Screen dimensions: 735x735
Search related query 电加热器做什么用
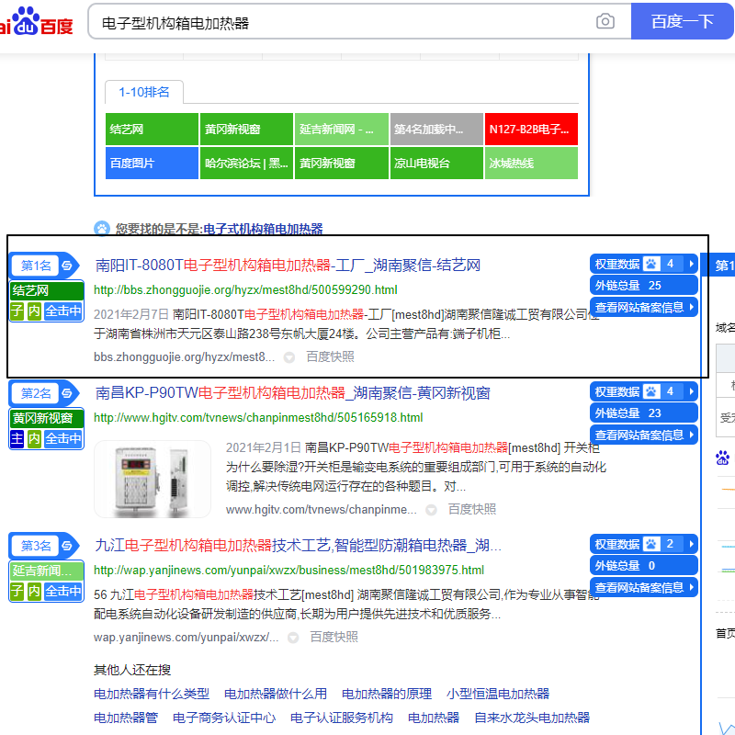276,694
